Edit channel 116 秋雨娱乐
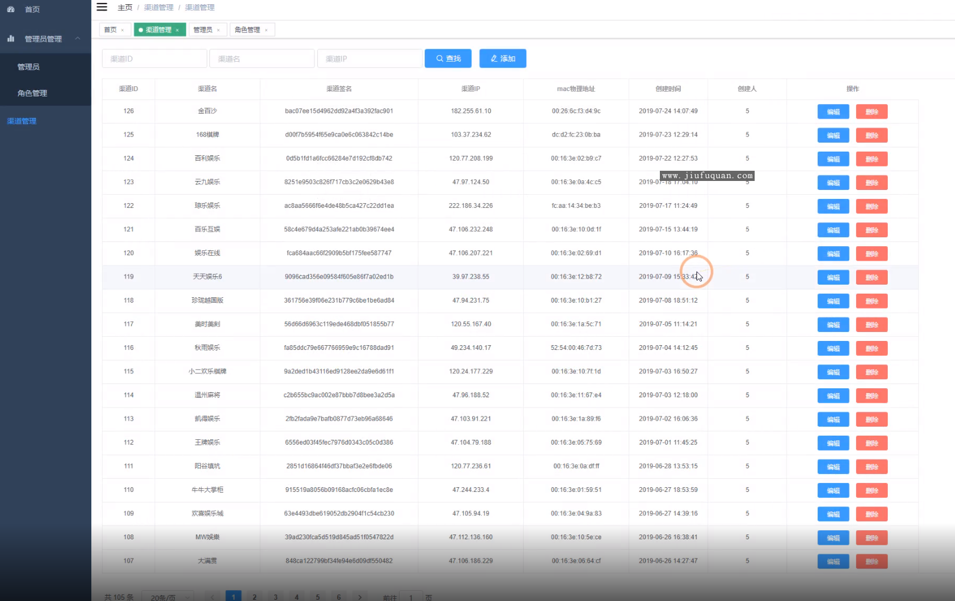 833,349
